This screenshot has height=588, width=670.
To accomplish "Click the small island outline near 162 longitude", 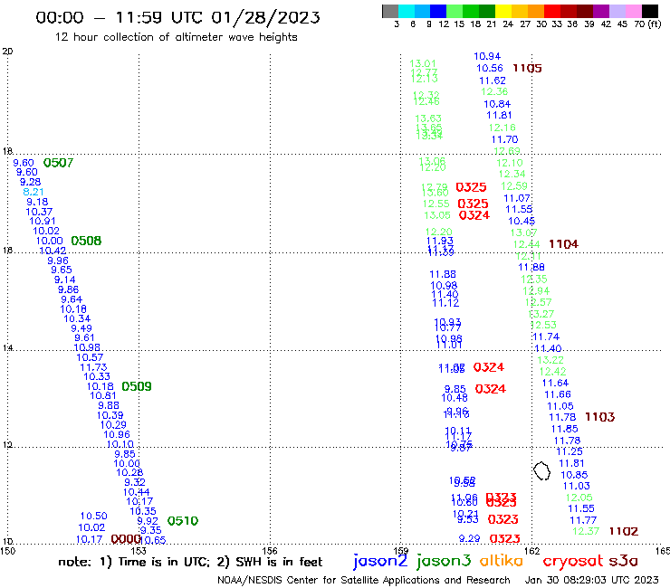I will click(541, 471).
